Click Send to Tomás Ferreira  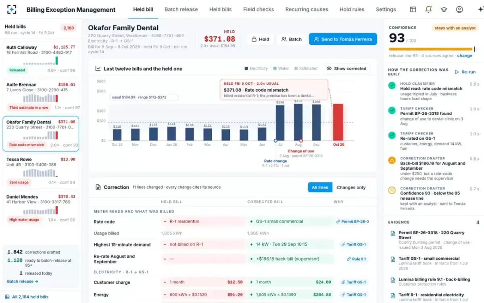tap(343, 39)
